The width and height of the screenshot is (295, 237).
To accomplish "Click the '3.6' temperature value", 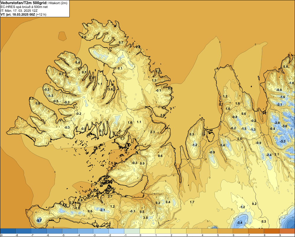I will [110, 89].
